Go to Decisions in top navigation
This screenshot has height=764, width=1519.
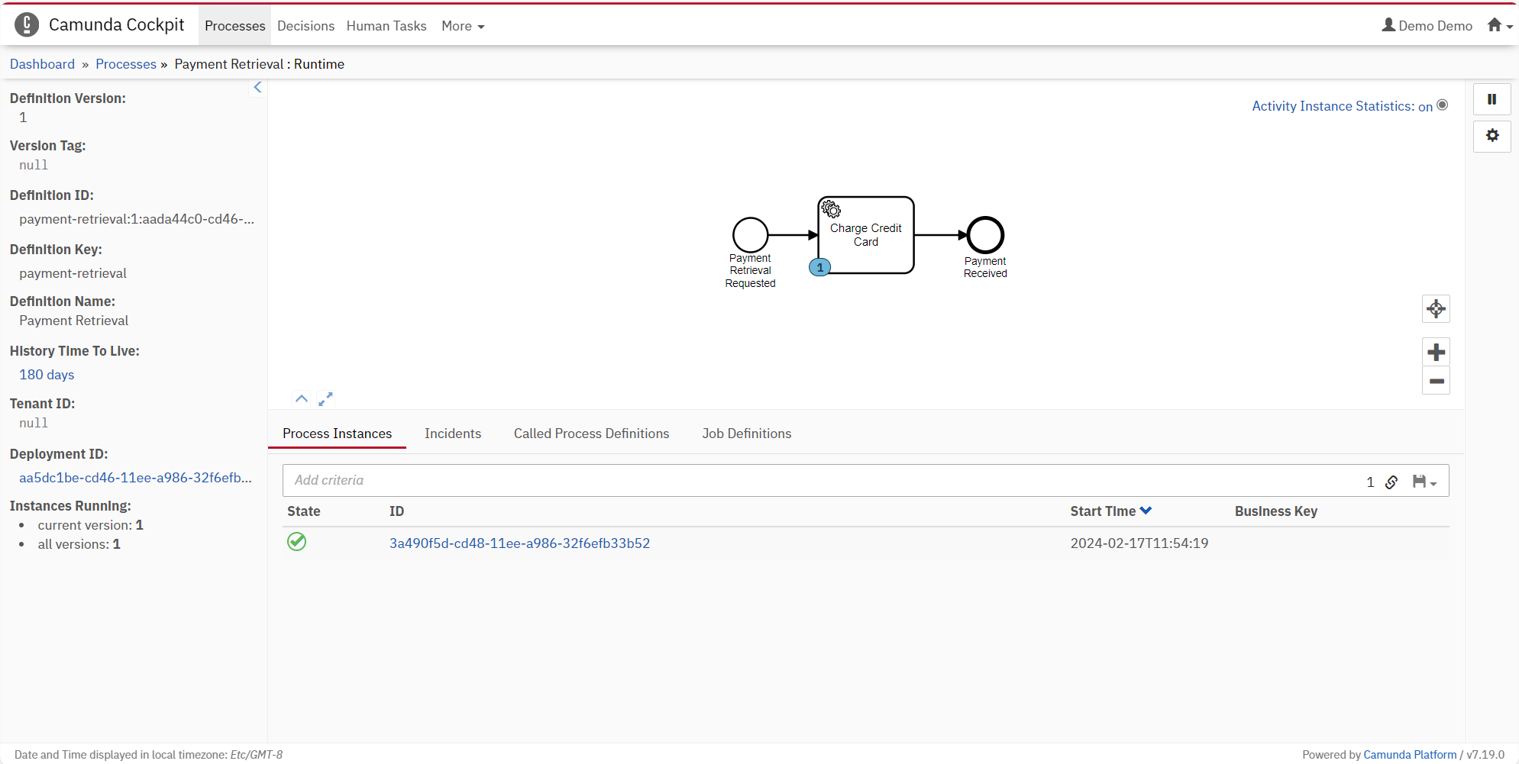pyautogui.click(x=305, y=26)
